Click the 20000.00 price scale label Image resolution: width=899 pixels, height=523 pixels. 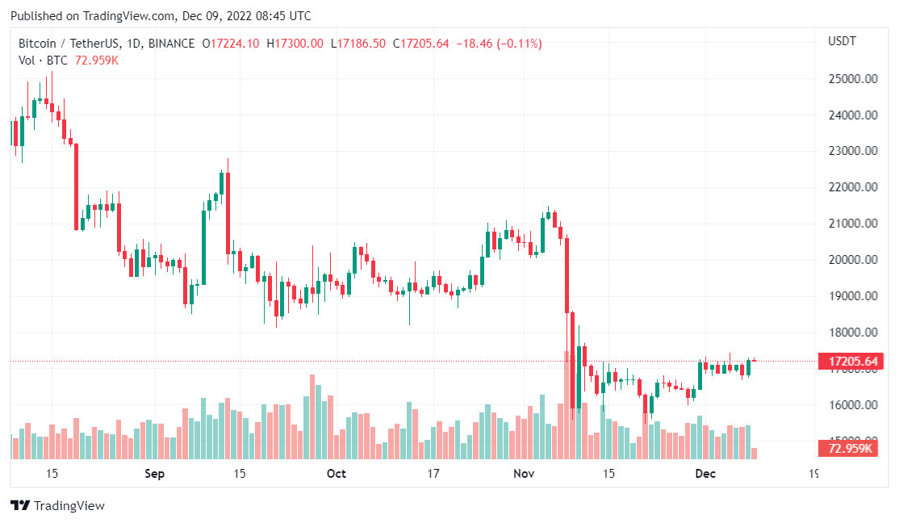[x=852, y=260]
